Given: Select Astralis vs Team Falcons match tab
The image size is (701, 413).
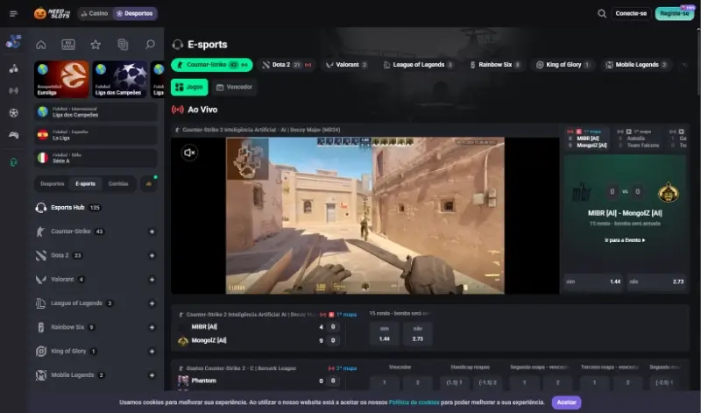Looking at the screenshot, I should 639,139.
